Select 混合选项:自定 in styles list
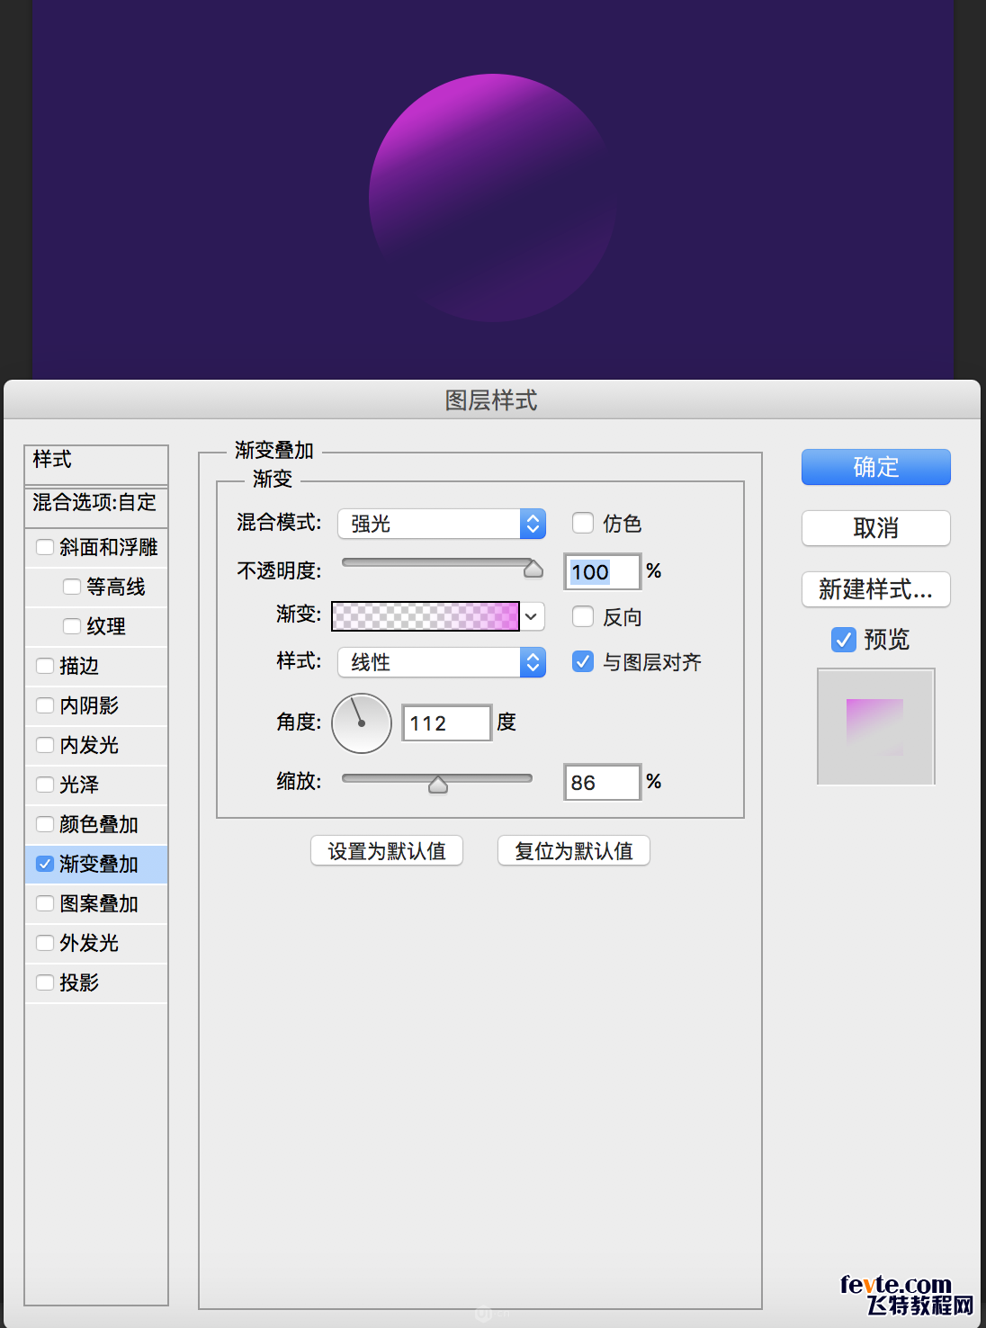The width and height of the screenshot is (986, 1328). (96, 505)
